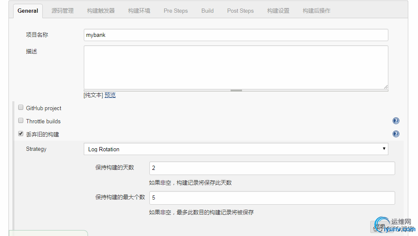Grab the description textarea resize handle
418x236 pixels.
(x=386, y=86)
